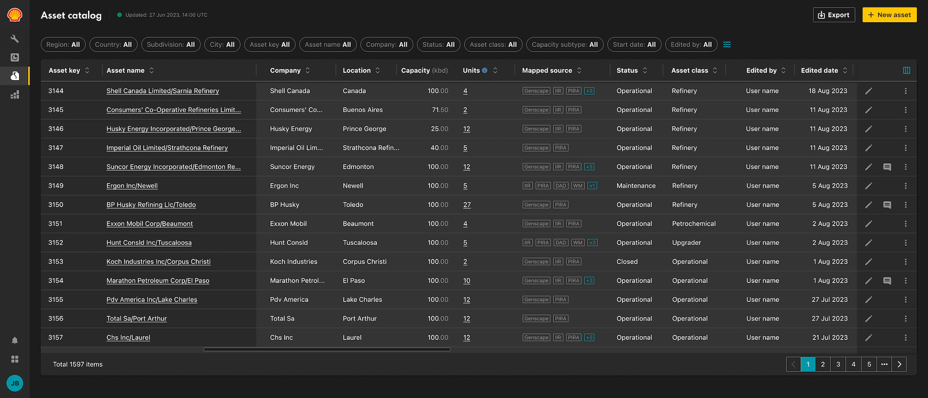This screenshot has width=928, height=398.
Task: Edit the Koch Industries row
Action: [x=869, y=262]
